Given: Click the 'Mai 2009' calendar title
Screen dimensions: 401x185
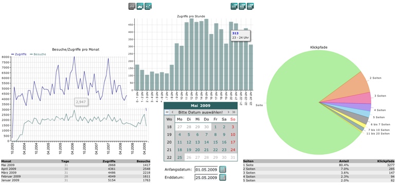Looking at the screenshot, I should [x=200, y=105].
